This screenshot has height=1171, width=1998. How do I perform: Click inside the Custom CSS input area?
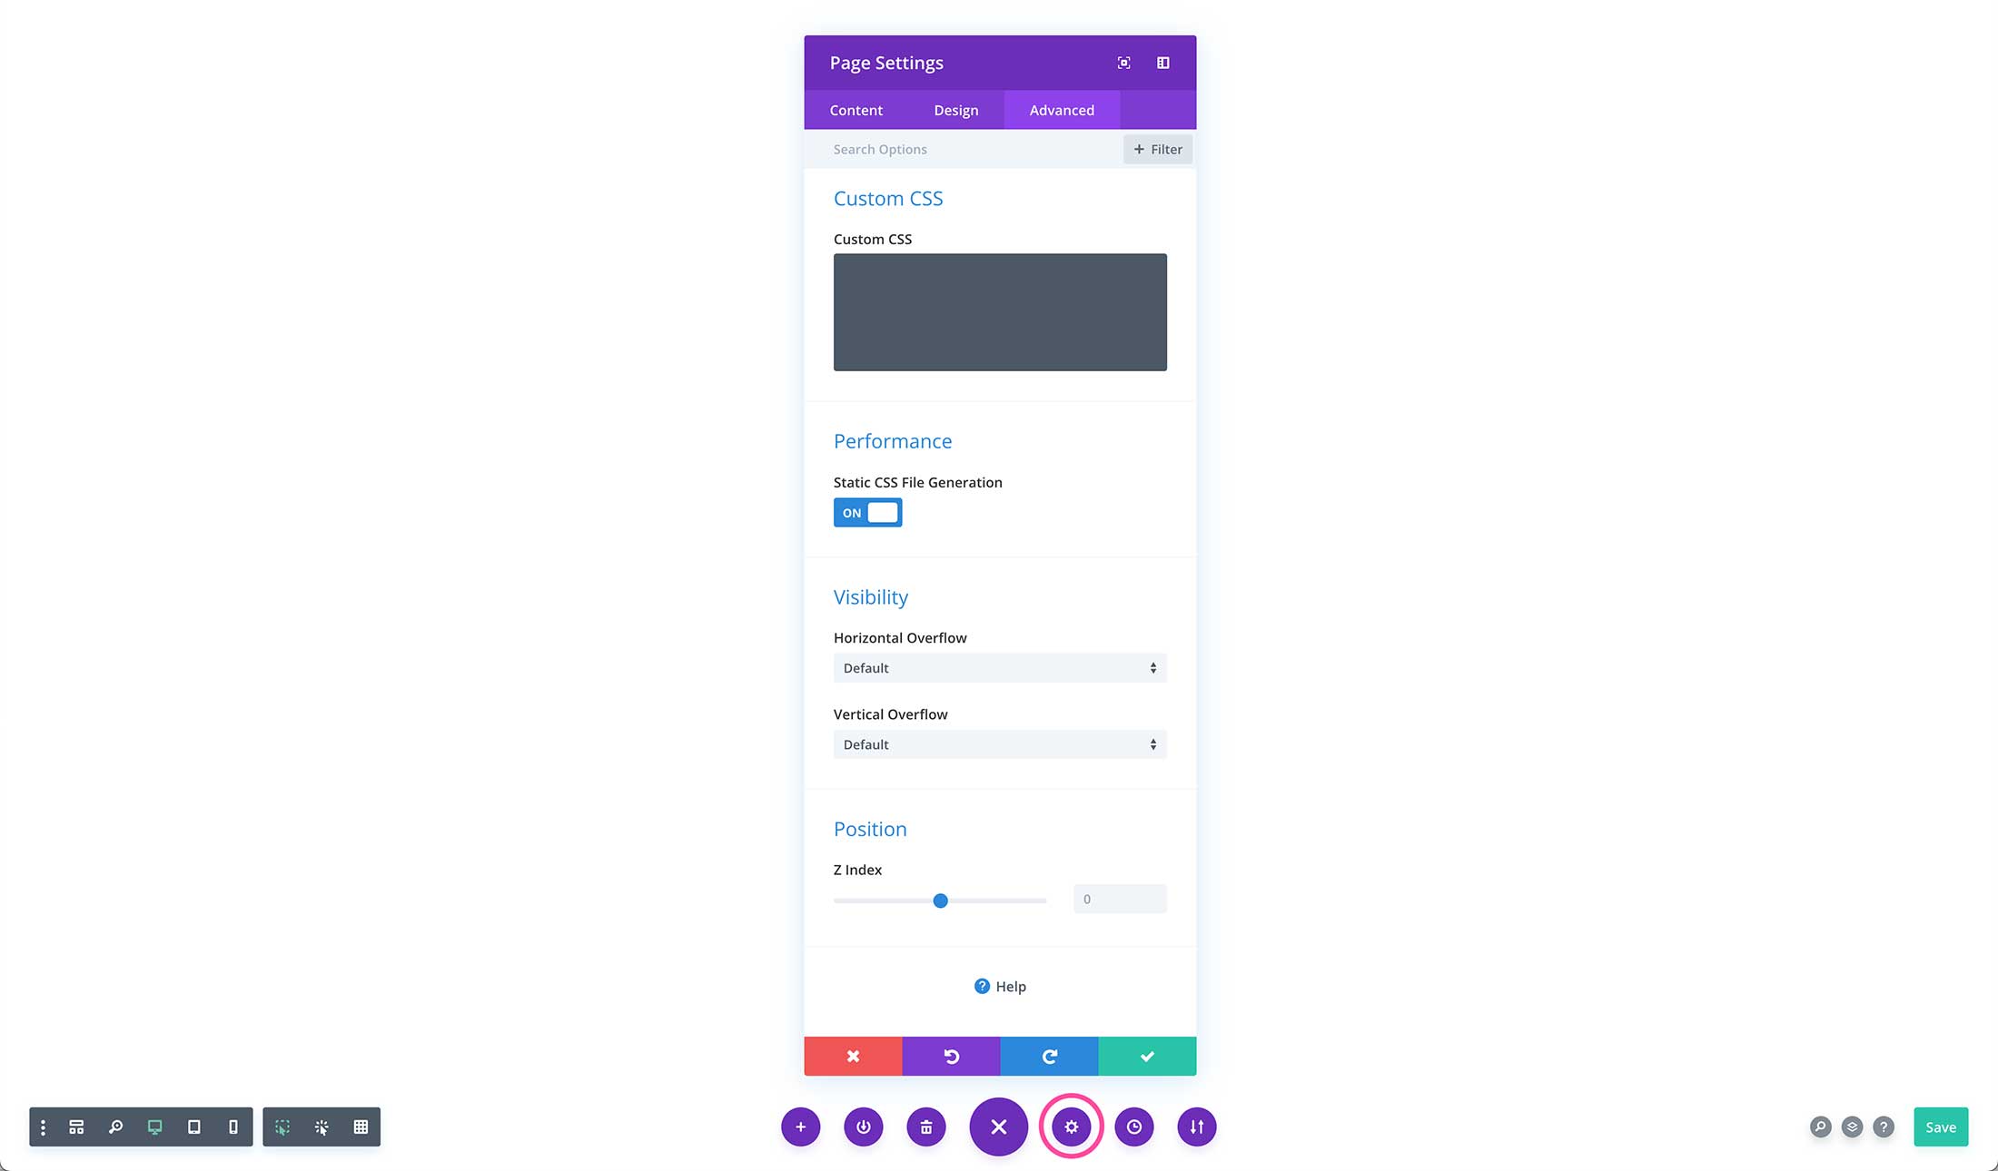pos(1000,310)
